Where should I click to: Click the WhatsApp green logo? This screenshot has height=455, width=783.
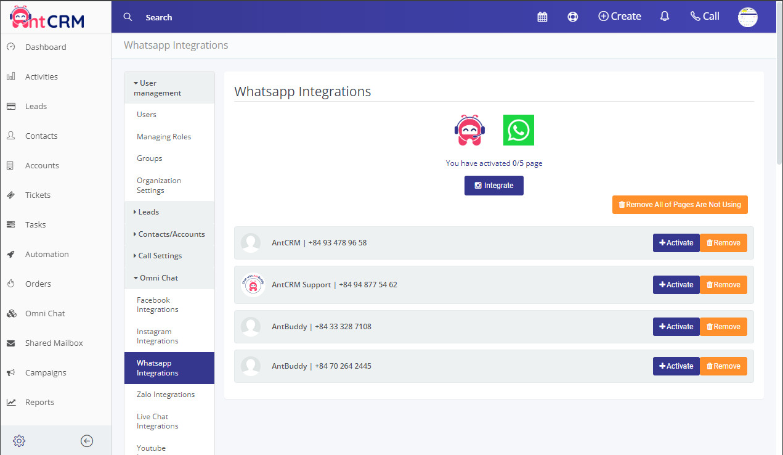[x=519, y=130]
